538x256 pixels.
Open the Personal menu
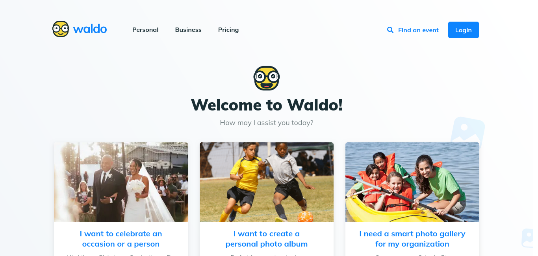(145, 30)
